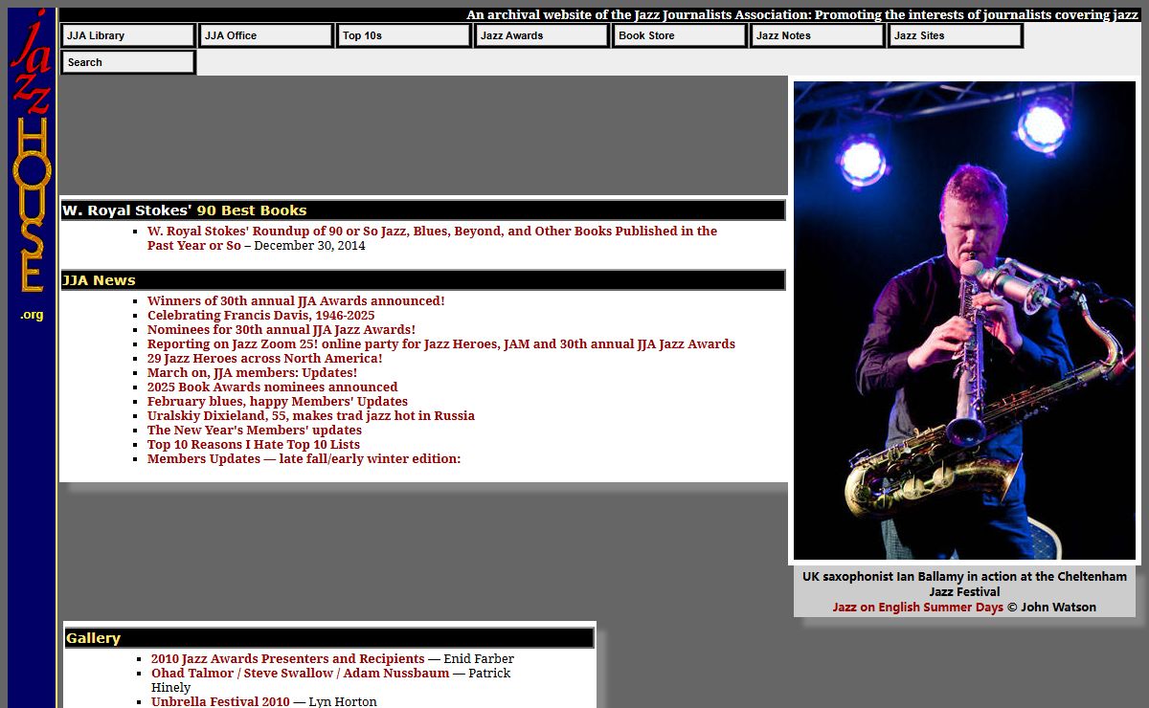
Task: Click the Search menu button
Action: click(x=128, y=62)
